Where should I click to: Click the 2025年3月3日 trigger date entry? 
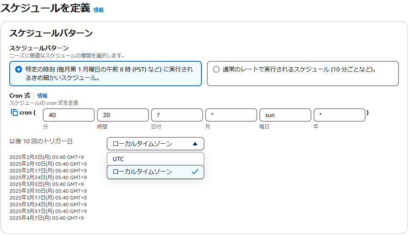pyautogui.click(x=47, y=184)
